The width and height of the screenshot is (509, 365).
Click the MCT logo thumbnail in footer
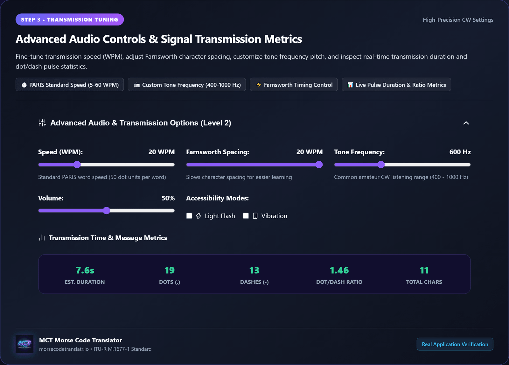coord(24,344)
